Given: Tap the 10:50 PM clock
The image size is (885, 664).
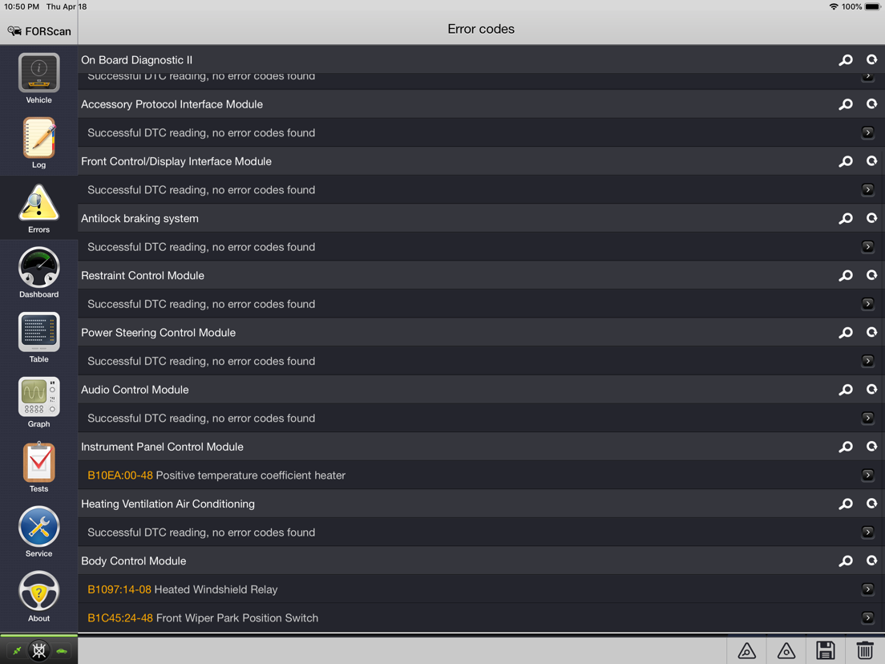Looking at the screenshot, I should pyautogui.click(x=22, y=6).
